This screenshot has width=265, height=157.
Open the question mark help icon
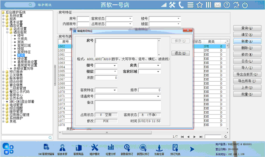pyautogui.click(x=227, y=5)
